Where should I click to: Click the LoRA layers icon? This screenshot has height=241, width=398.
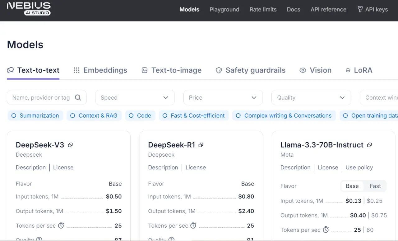(x=348, y=70)
